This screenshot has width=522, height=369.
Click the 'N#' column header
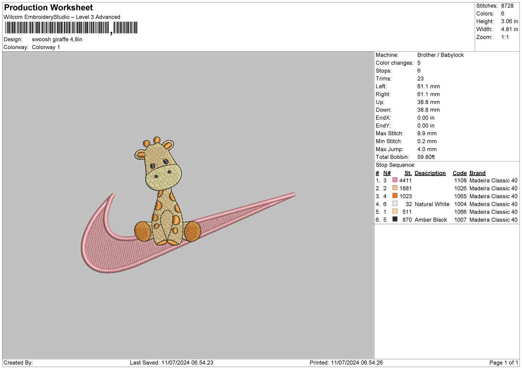coord(387,173)
